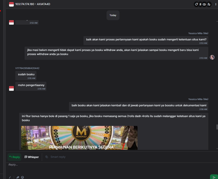Click the assign agents icon in header
Screen dimensions: 218x179
point(209,4)
